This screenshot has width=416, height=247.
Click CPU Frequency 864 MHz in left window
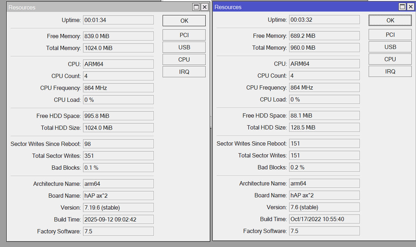click(118, 88)
